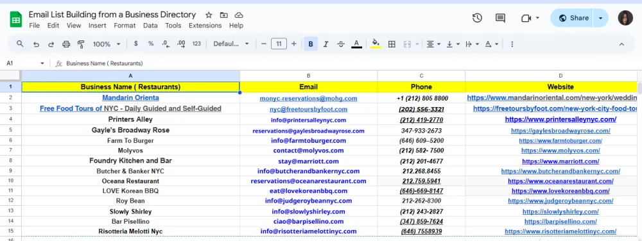
Task: Open vertical align dropdown
Action: (453, 44)
